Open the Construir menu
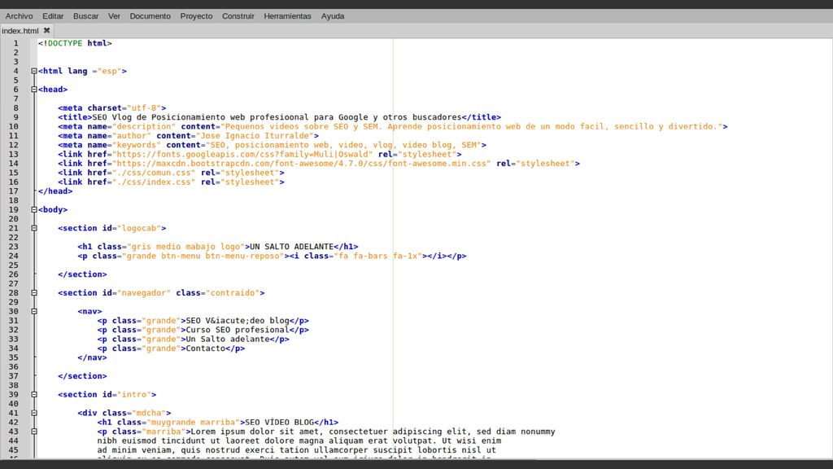This screenshot has height=469, width=833. tap(238, 16)
